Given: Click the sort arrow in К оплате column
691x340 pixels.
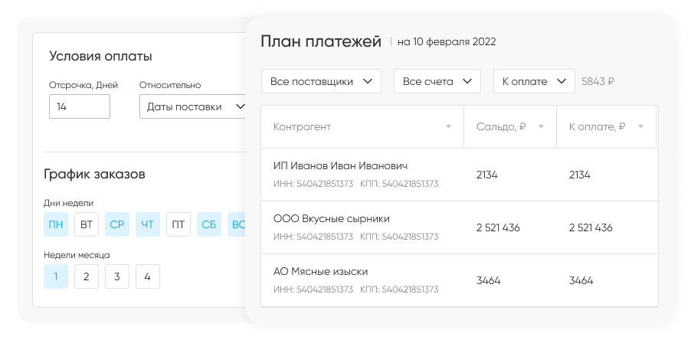Looking at the screenshot, I should click(x=640, y=127).
